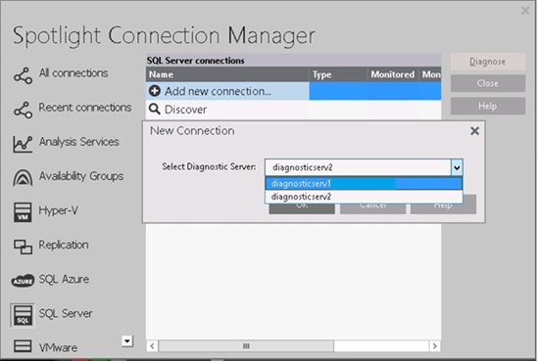The image size is (539, 361).
Task: Expand the sidebar category list down arrow
Action: pyautogui.click(x=127, y=341)
